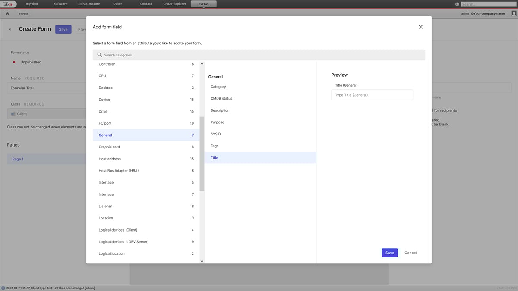Click the help icon beside the global search box
Screen dimensions: 518x291
tap(457, 3)
